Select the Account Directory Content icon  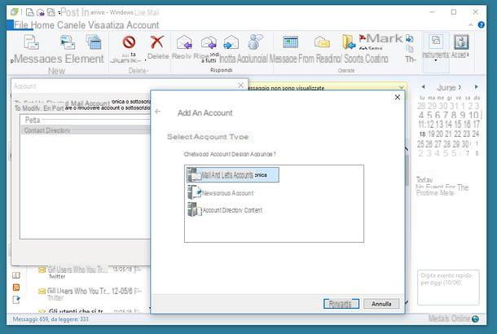click(x=194, y=209)
